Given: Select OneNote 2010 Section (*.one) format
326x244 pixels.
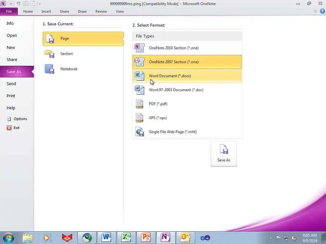Looking at the screenshot, I should coord(187,48).
